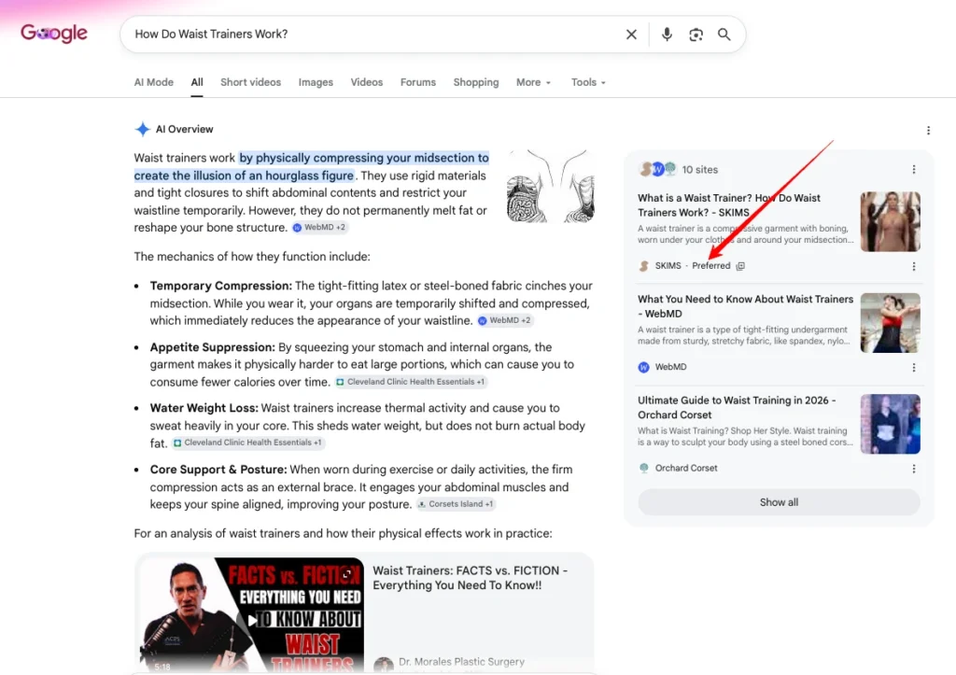Screen dimensions: 956x675
Task: Click the '10 sites' text
Action: click(700, 170)
